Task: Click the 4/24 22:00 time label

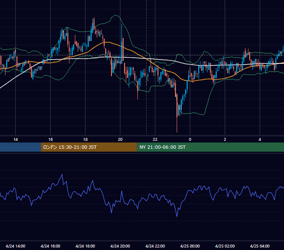Action: pos(155,246)
